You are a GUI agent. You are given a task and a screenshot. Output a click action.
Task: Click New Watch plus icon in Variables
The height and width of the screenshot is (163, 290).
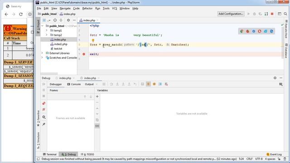[x=97, y=96]
